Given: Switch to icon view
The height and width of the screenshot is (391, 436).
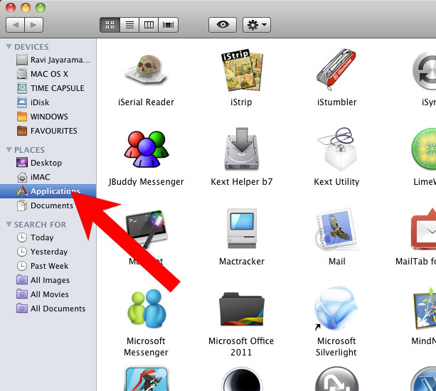Looking at the screenshot, I should click(110, 25).
